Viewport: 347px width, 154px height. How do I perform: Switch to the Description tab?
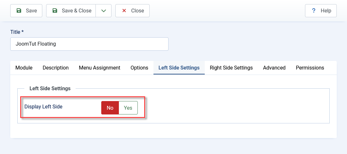coord(55,68)
